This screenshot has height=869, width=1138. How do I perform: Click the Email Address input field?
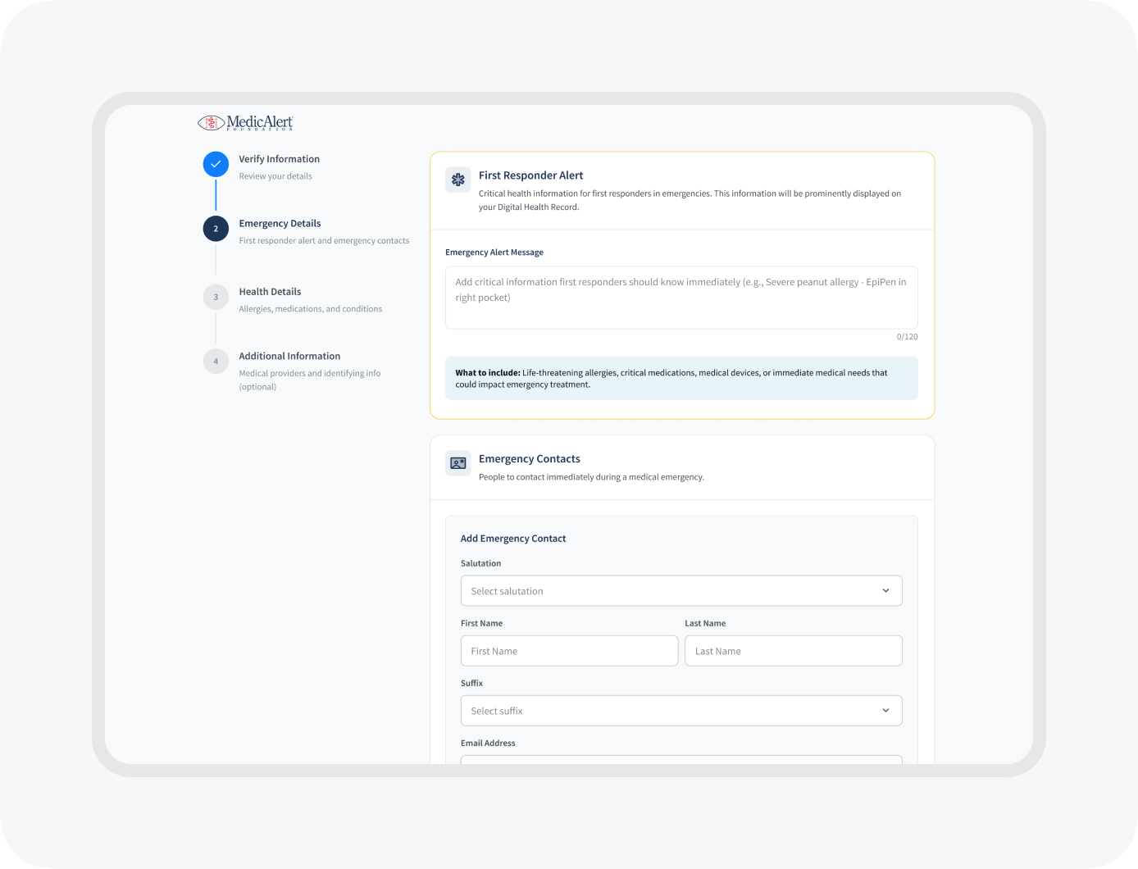pyautogui.click(x=681, y=760)
